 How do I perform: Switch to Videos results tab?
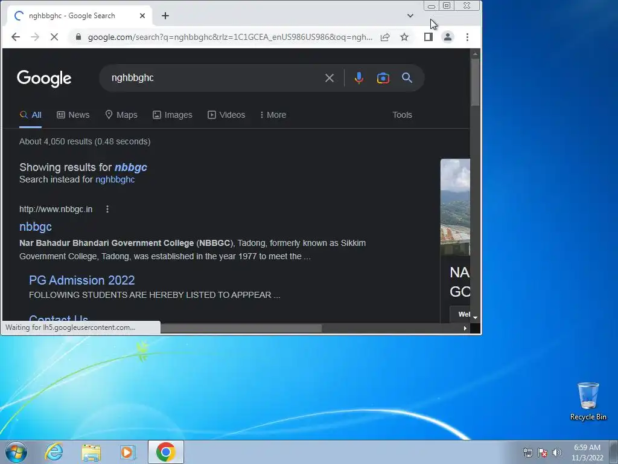[x=227, y=115]
